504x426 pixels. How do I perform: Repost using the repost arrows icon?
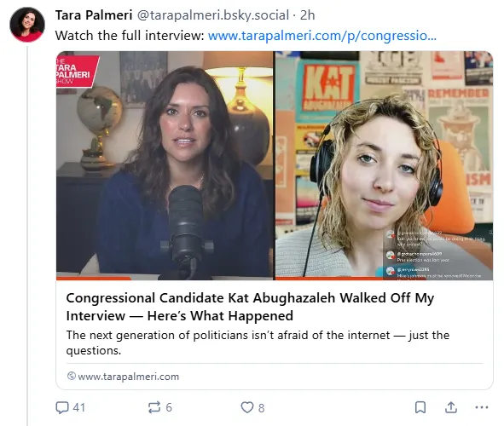point(154,407)
